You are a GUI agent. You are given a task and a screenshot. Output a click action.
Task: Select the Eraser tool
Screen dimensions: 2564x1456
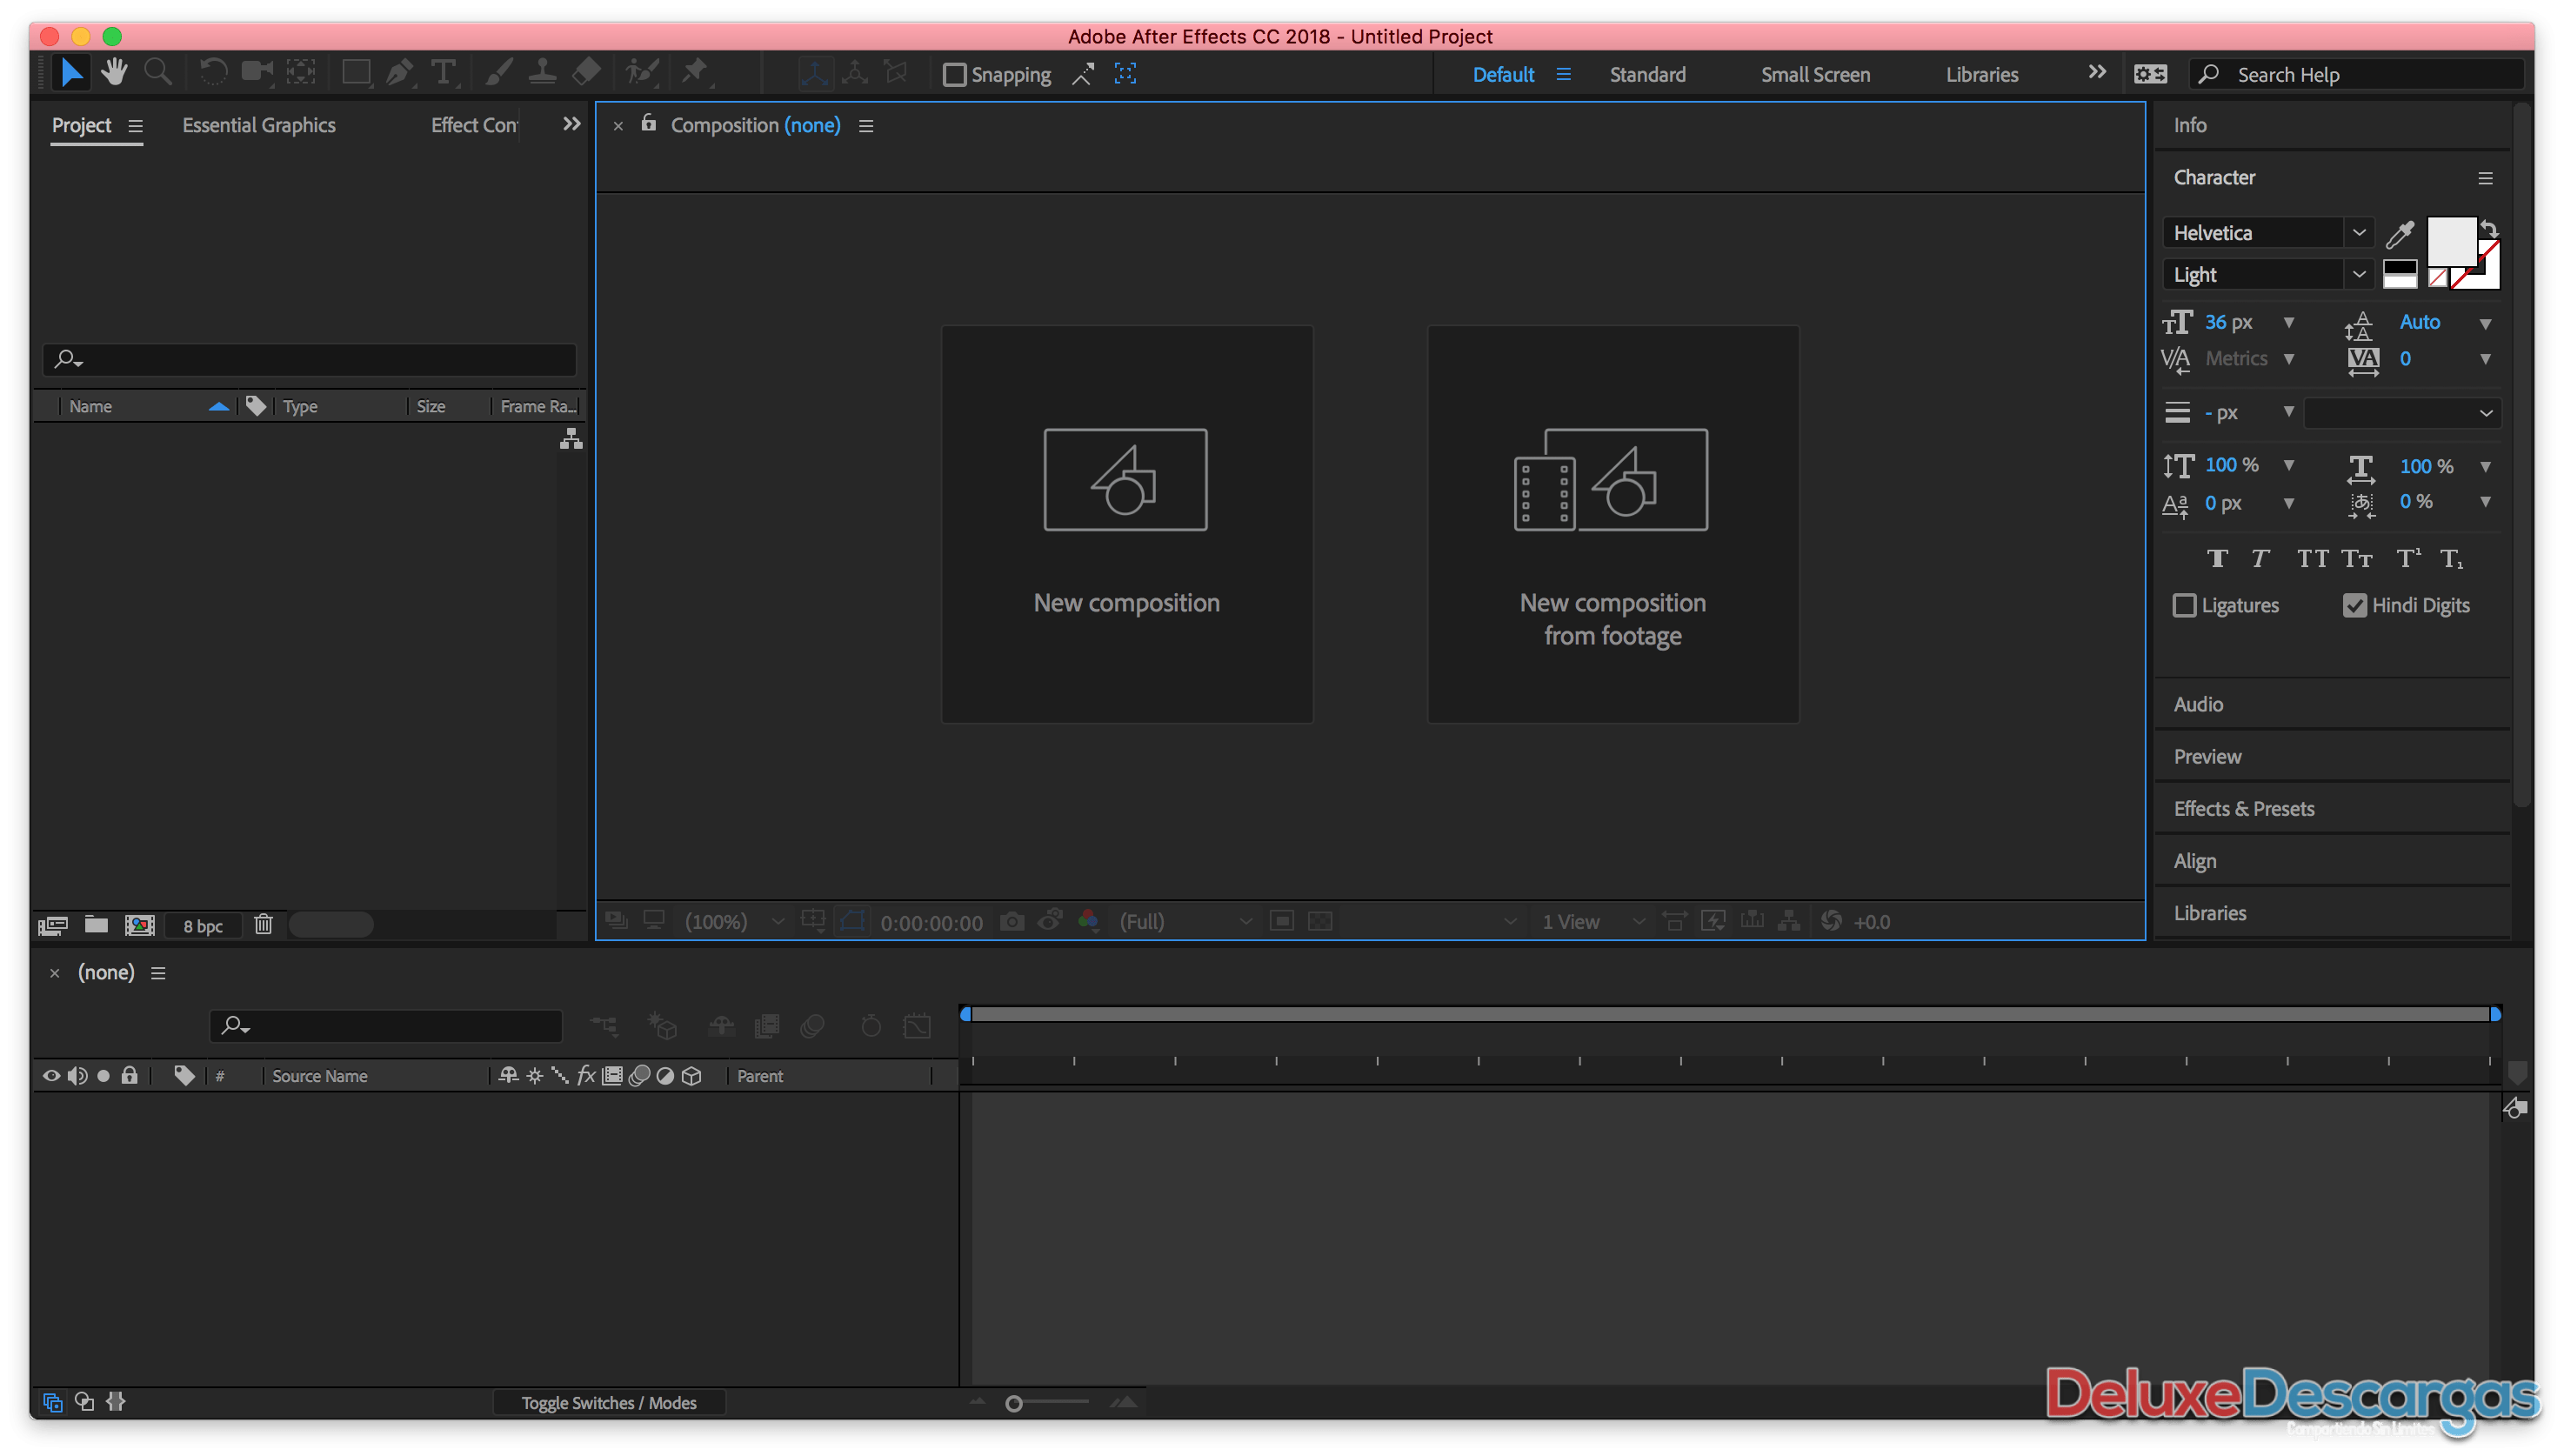pyautogui.click(x=587, y=72)
